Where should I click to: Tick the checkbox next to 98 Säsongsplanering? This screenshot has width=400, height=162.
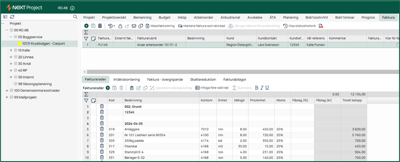point(16,84)
